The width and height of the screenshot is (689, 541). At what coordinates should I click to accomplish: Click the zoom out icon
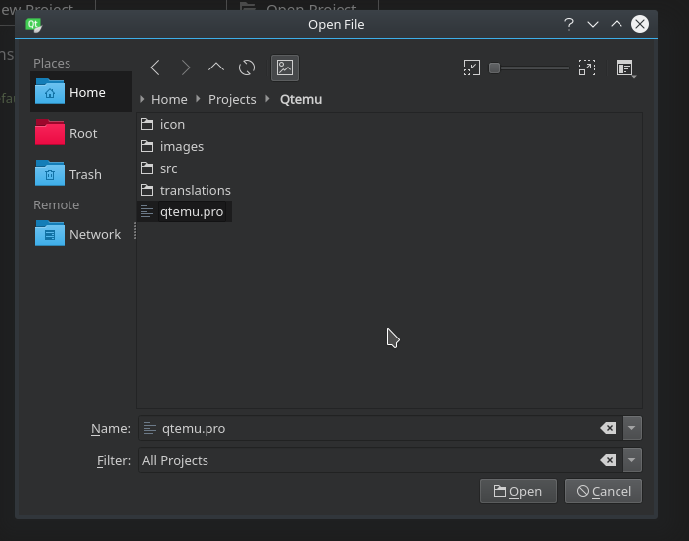pos(472,68)
